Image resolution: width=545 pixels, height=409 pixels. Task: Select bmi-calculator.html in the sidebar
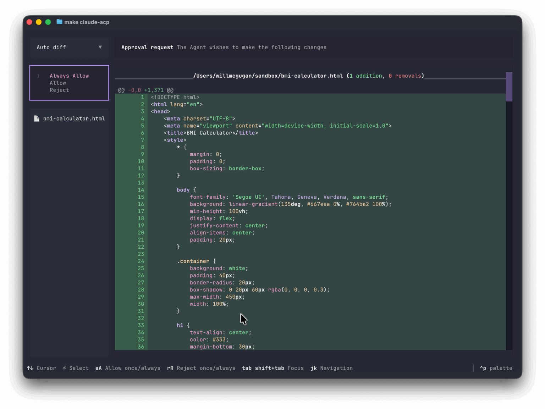74,118
